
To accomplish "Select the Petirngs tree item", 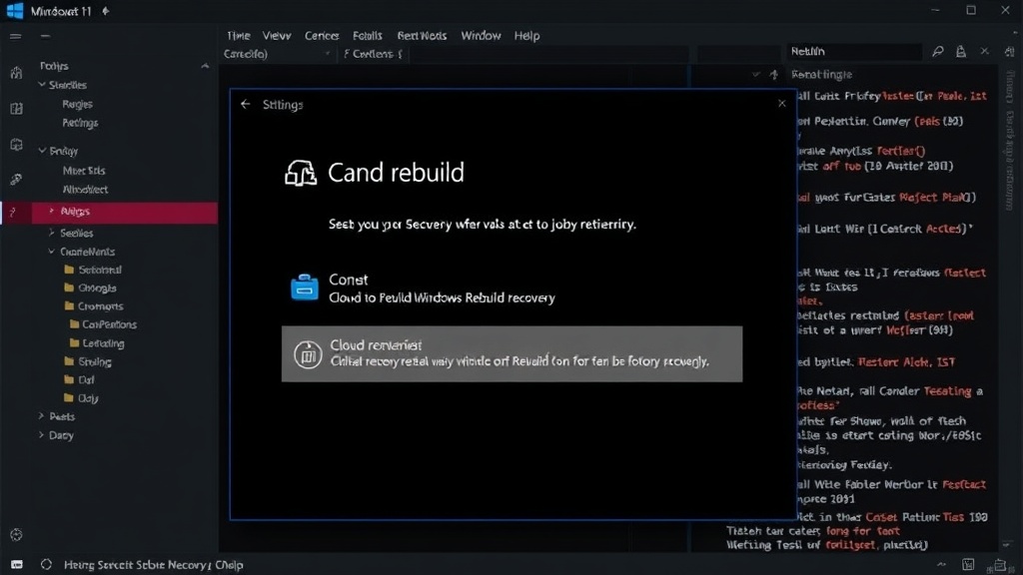I will (80, 123).
